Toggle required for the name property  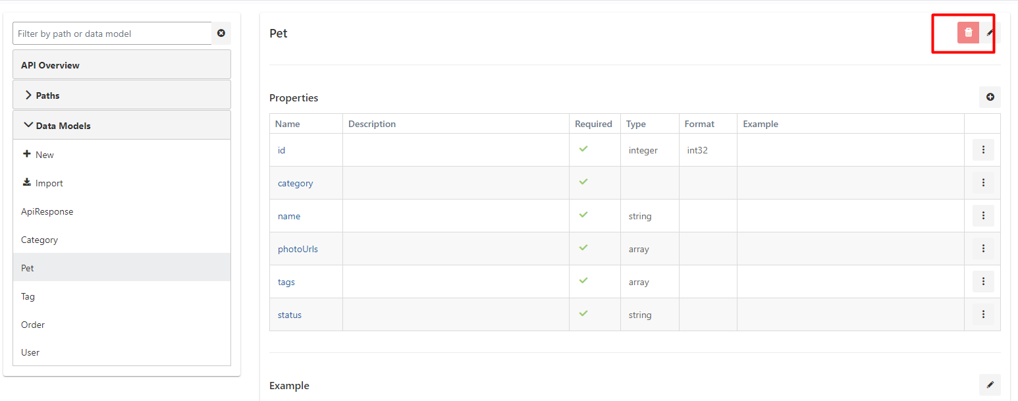[x=583, y=215]
